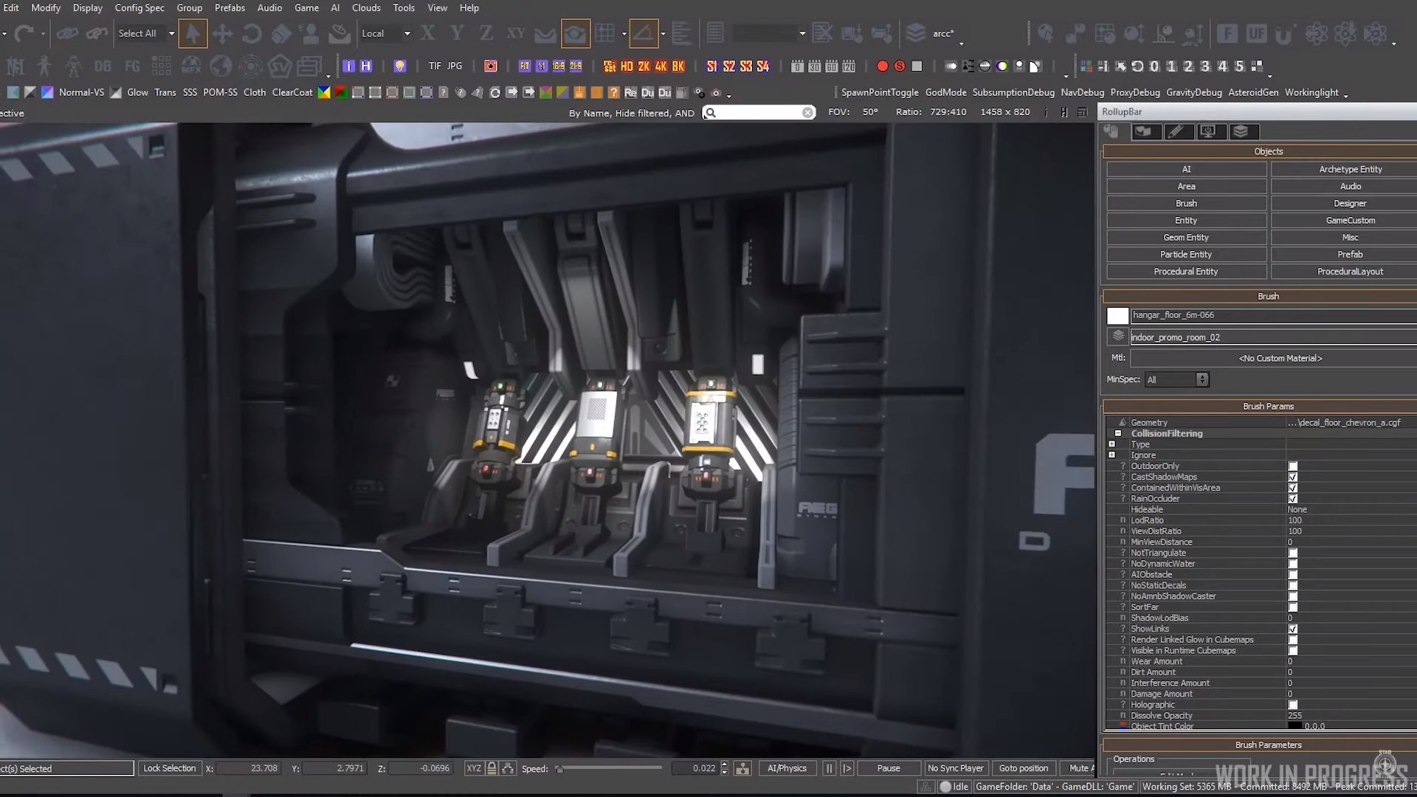Click the red record button icon
Image resolution: width=1417 pixels, height=797 pixels.
click(x=882, y=66)
